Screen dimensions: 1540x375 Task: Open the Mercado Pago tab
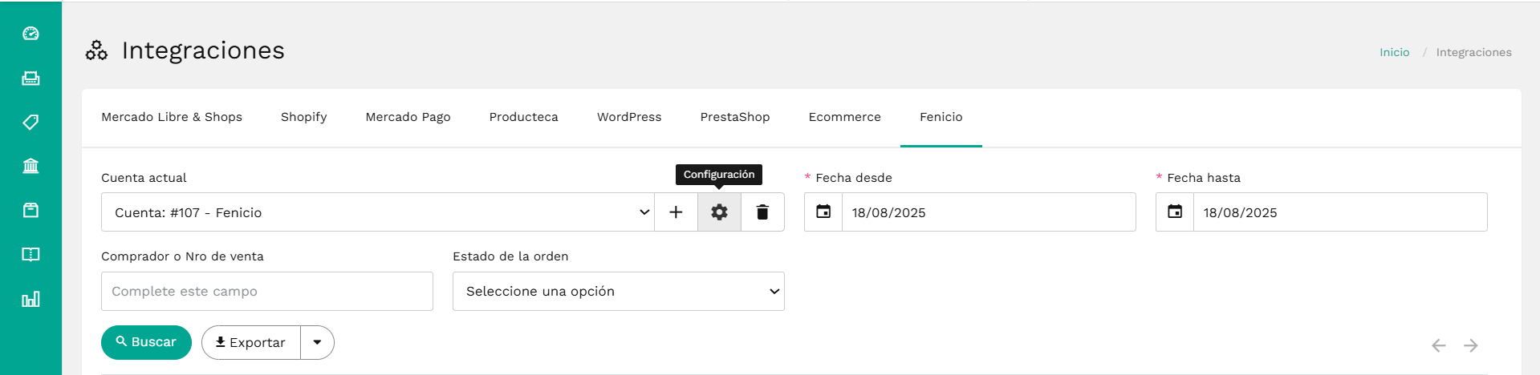408,117
